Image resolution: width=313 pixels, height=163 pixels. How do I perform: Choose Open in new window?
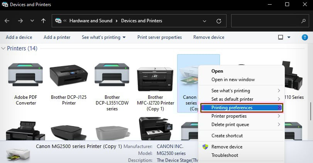[233, 80]
